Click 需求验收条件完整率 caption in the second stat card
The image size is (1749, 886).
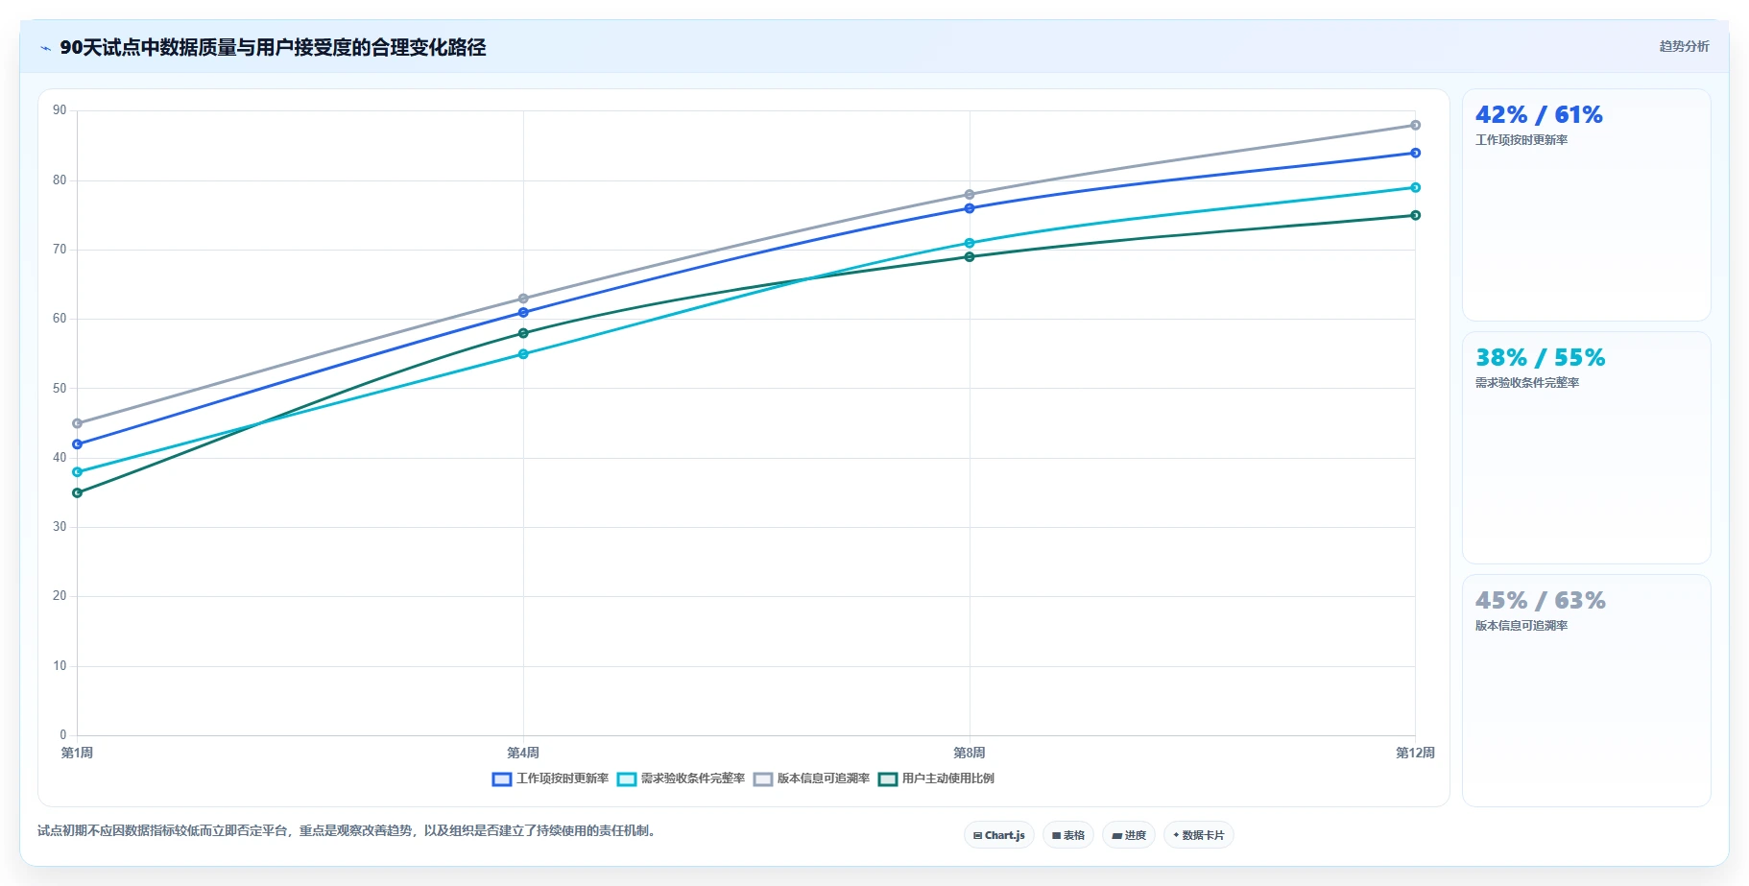[x=1527, y=383]
